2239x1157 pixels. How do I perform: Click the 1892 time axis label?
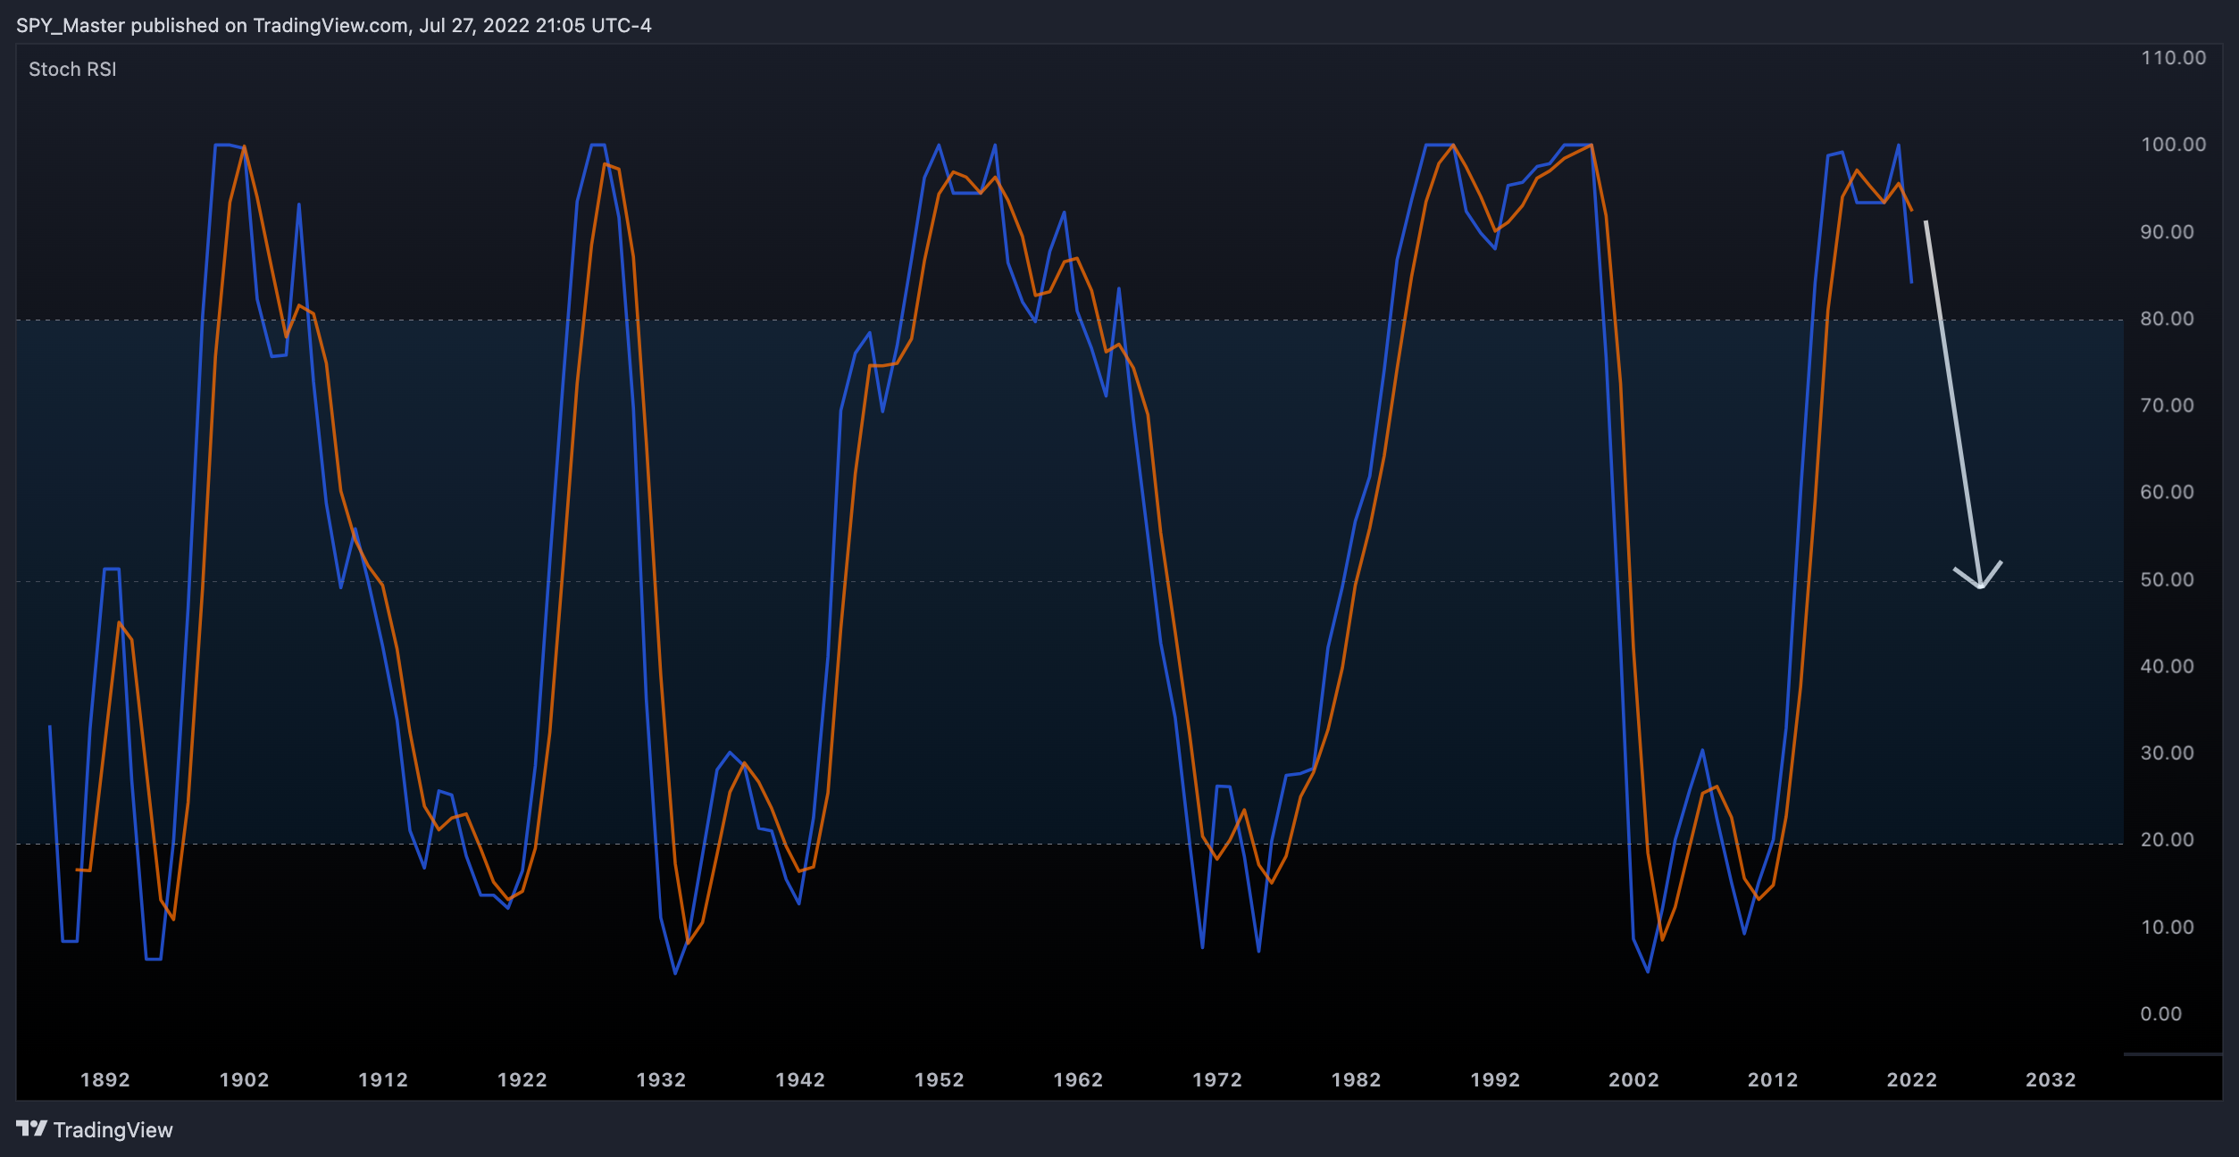[x=105, y=1079]
